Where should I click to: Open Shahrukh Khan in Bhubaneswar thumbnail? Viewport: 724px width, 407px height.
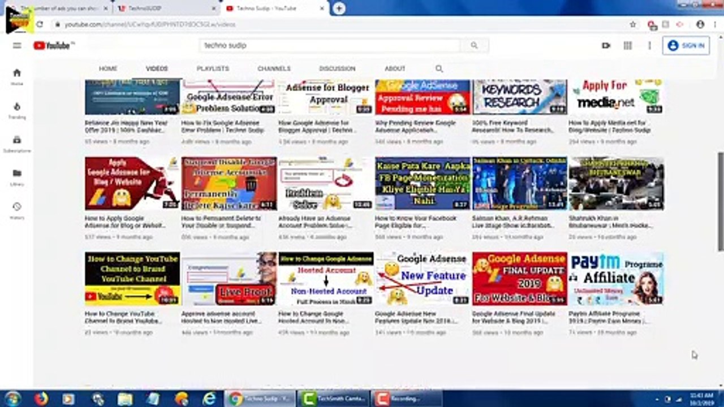(617, 184)
